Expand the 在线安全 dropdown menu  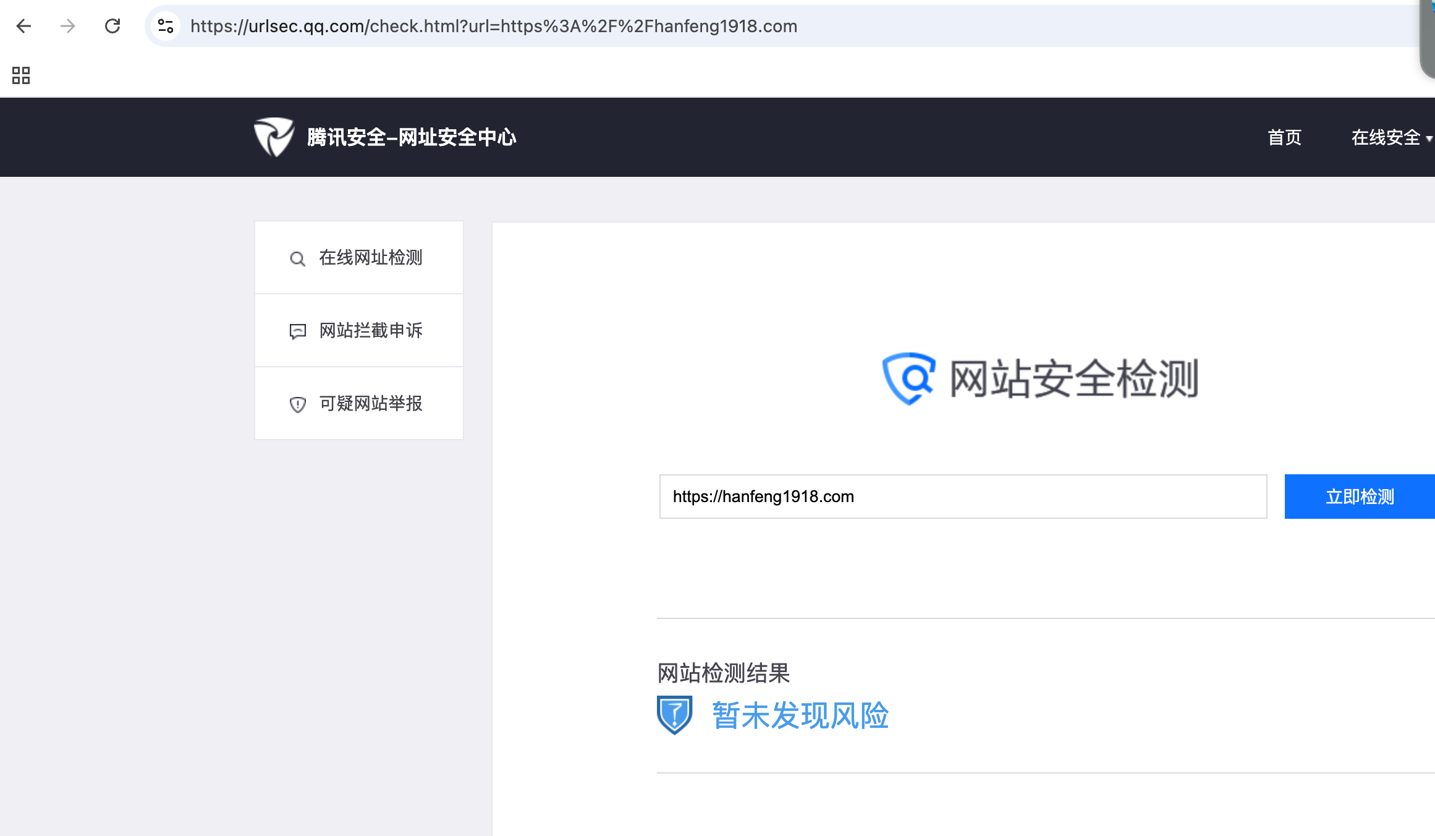tap(1391, 137)
